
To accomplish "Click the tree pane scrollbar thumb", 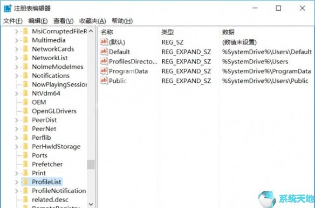I will tap(91, 164).
